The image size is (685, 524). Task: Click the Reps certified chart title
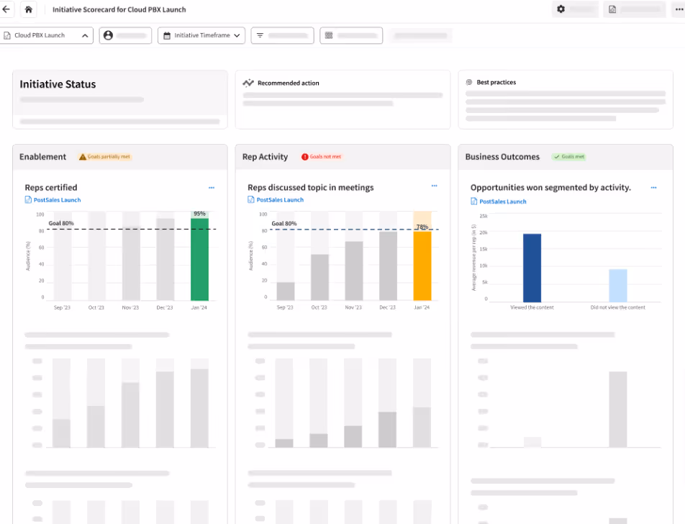point(51,187)
